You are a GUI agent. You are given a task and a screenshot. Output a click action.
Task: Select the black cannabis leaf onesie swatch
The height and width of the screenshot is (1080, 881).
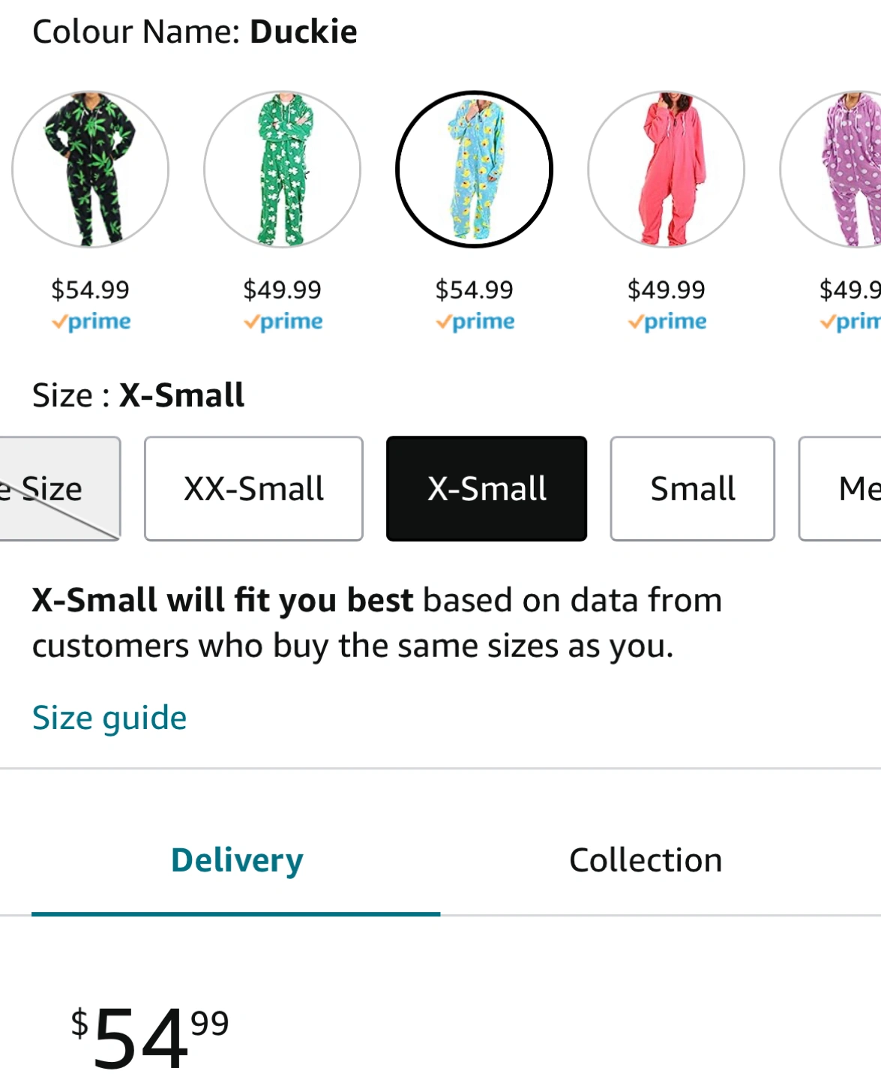point(90,169)
